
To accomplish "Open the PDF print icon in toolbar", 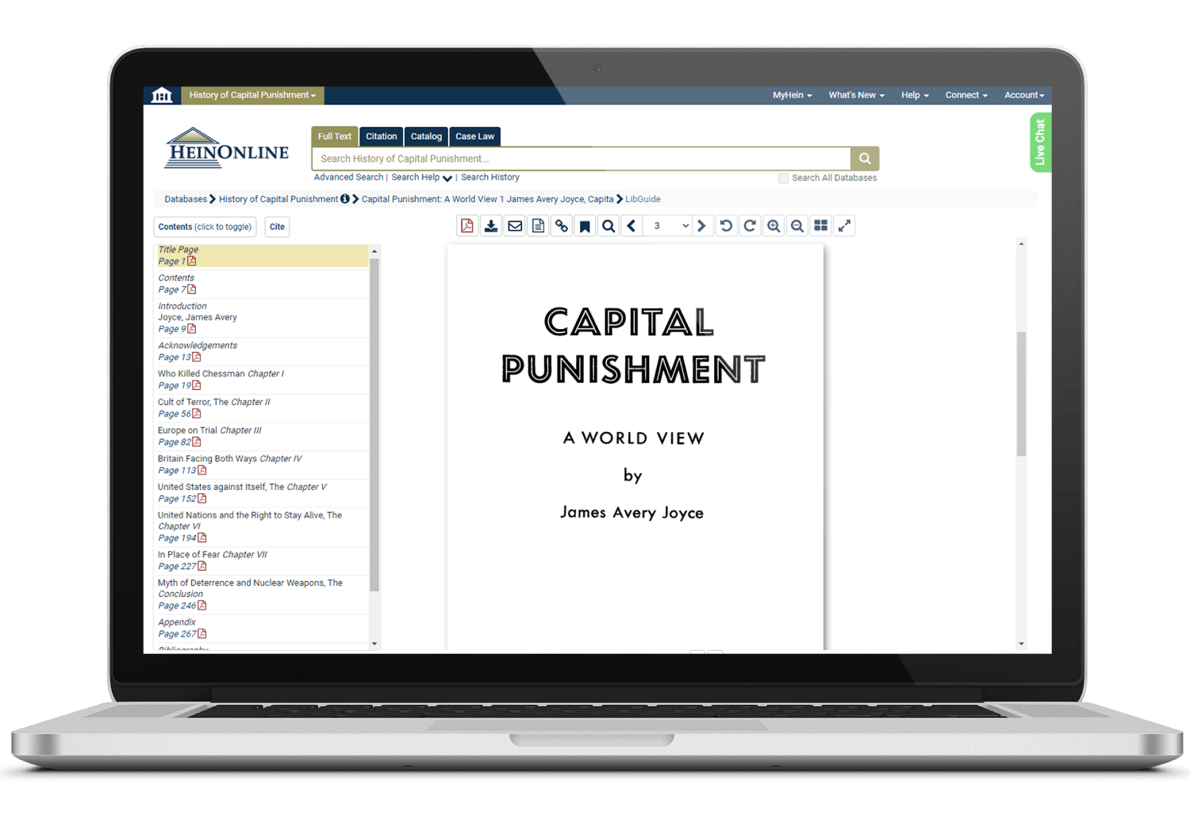I will tap(467, 226).
